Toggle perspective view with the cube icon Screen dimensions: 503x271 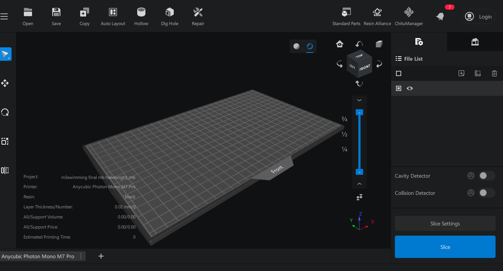379,44
